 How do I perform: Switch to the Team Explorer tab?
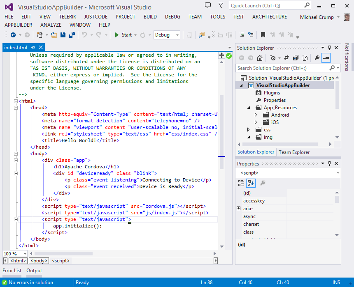[294, 152]
